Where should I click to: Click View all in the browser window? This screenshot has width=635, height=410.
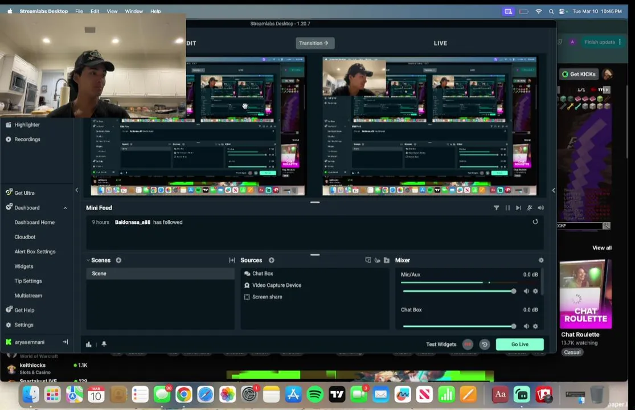602,248
